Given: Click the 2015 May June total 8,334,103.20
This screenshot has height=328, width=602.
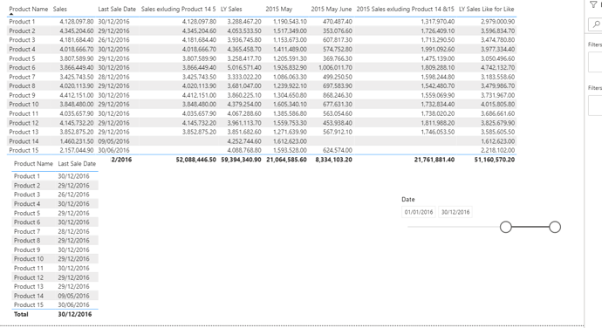Looking at the screenshot, I should 333,160.
